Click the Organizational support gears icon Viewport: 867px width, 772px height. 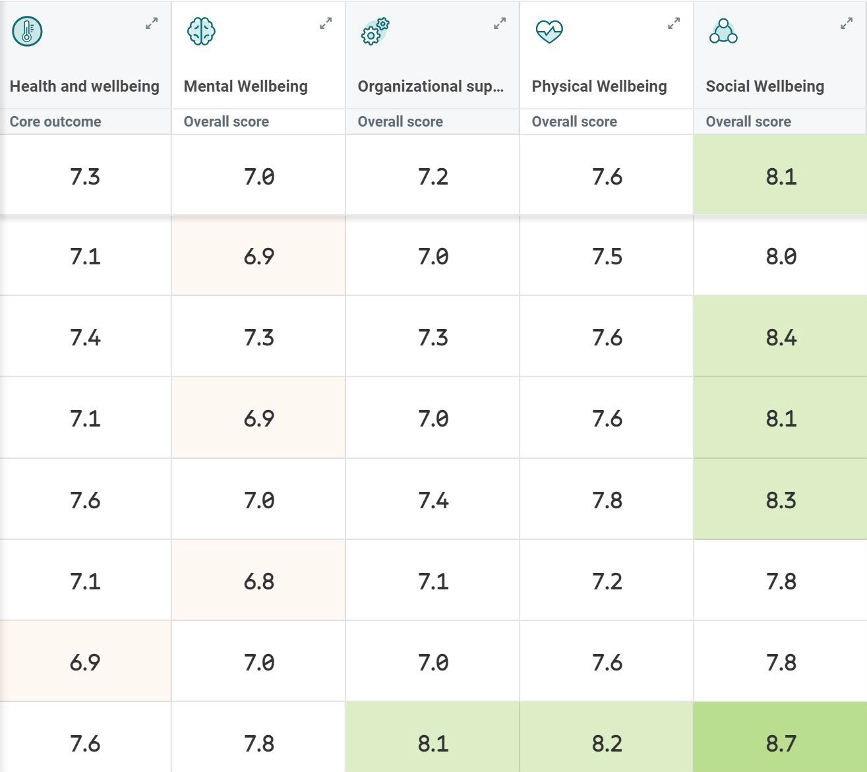point(375,32)
